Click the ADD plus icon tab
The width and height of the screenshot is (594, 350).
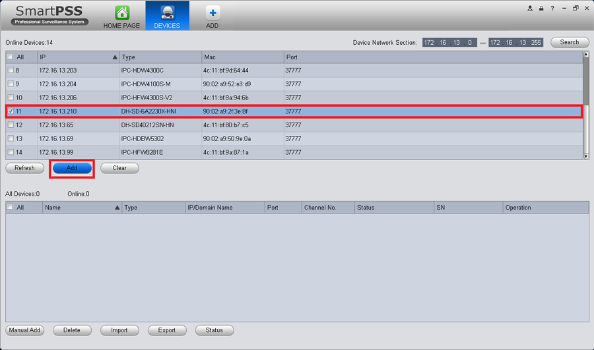[x=213, y=13]
